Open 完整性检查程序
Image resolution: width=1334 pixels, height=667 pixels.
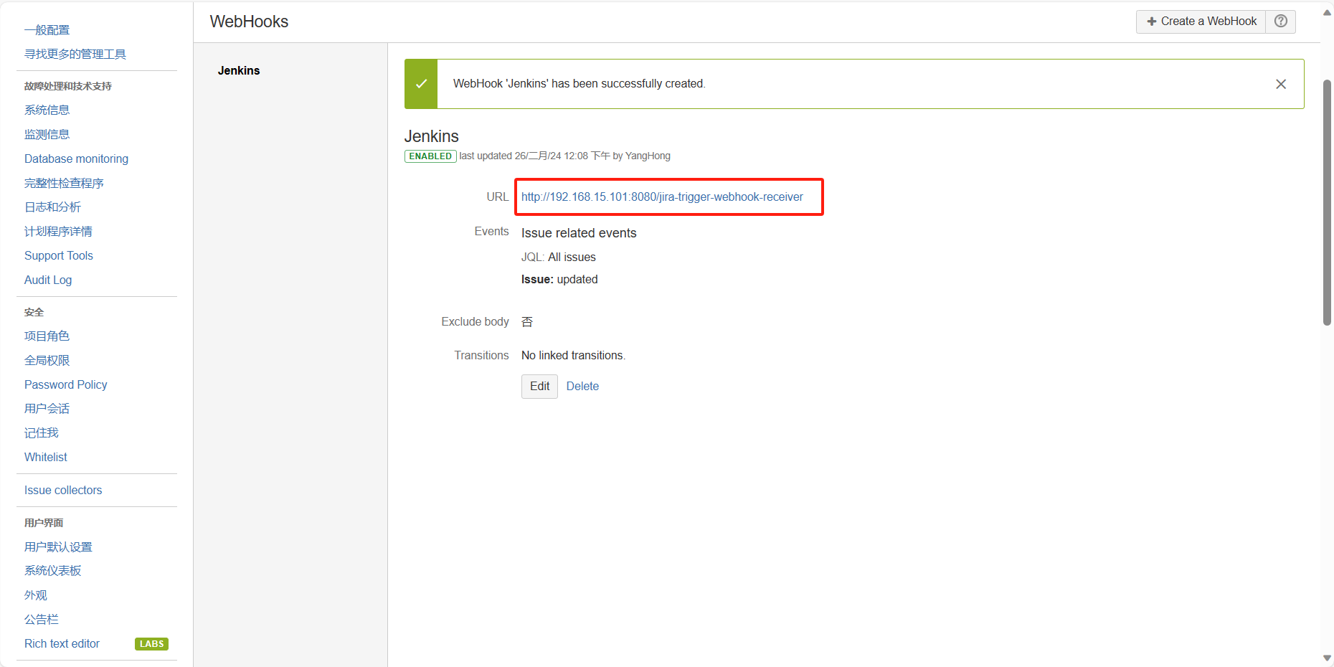coord(64,183)
